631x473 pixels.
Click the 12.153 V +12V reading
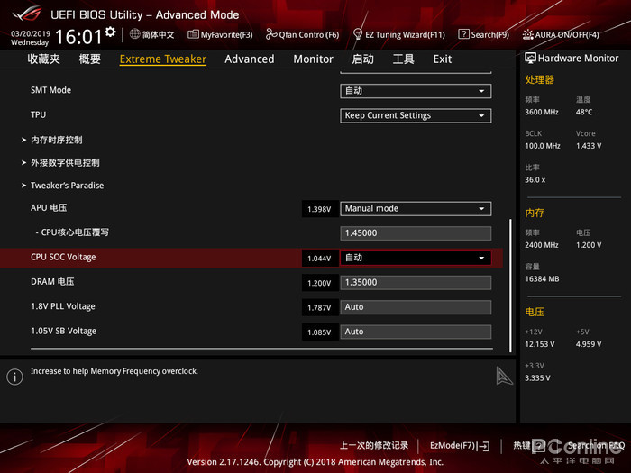539,344
